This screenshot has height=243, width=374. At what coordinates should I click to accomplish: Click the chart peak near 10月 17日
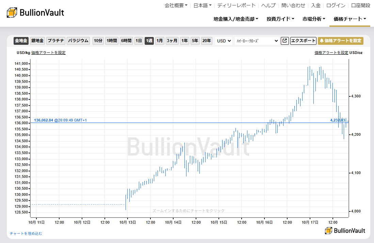[x=309, y=67]
